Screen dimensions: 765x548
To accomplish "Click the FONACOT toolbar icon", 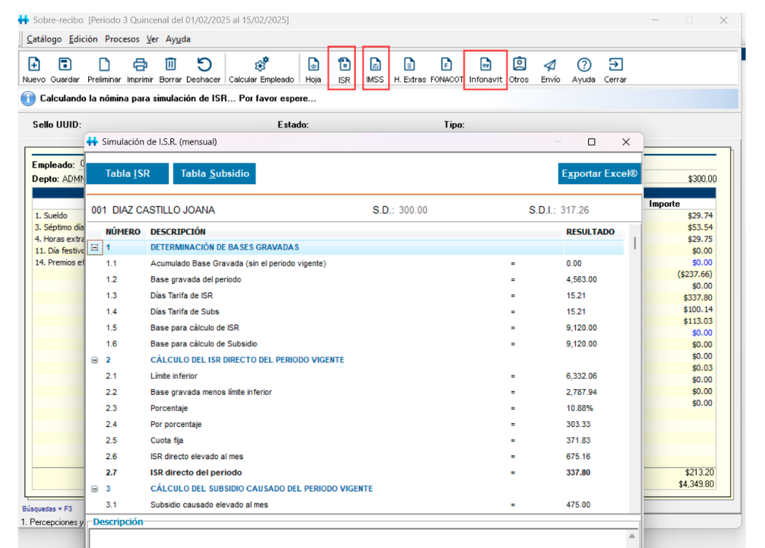I will point(446,64).
